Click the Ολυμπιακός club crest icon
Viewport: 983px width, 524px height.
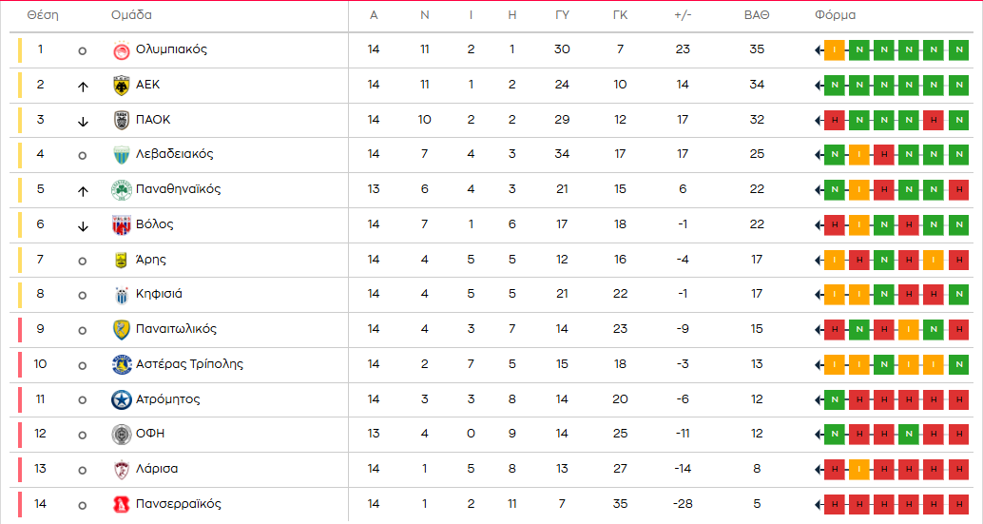(121, 49)
